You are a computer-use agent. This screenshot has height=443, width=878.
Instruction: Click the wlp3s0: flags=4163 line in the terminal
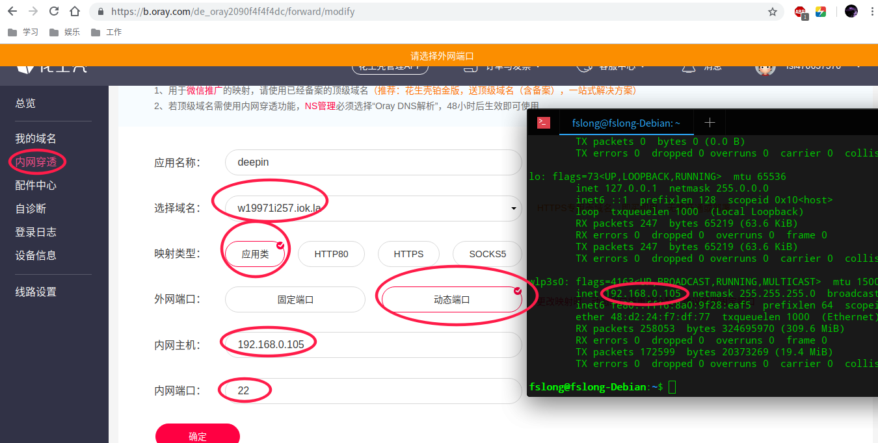tap(703, 282)
